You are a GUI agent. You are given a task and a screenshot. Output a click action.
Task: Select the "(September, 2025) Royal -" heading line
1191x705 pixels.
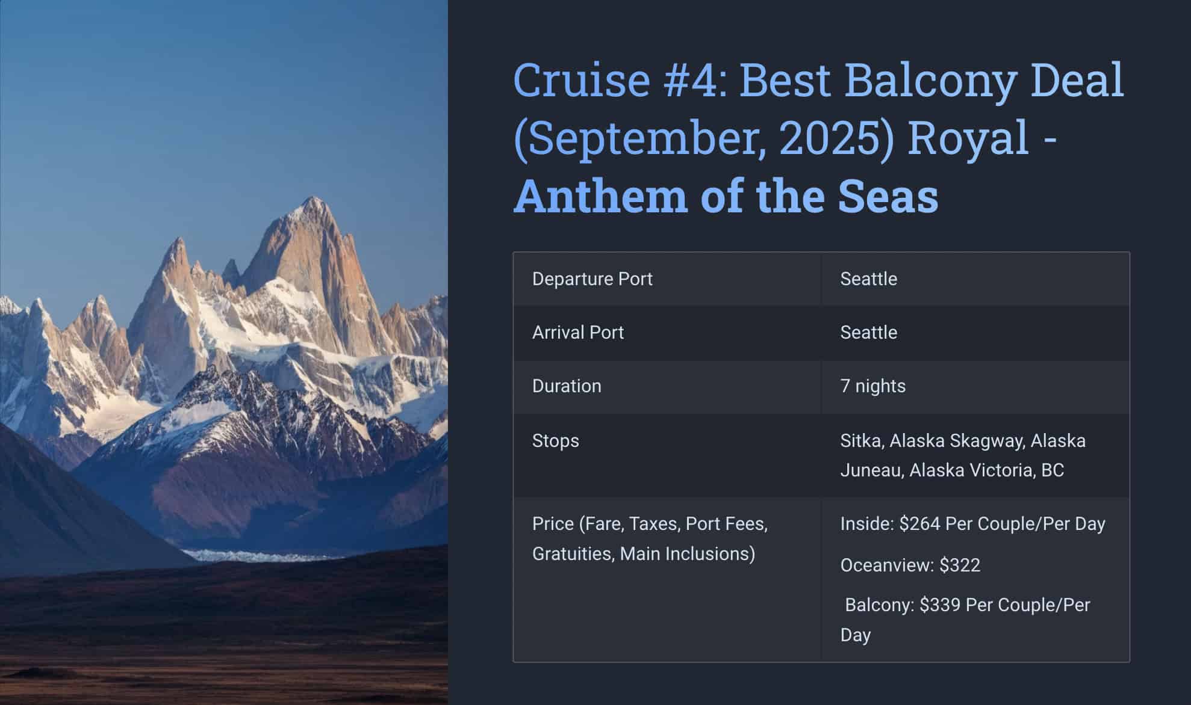pyautogui.click(x=785, y=137)
